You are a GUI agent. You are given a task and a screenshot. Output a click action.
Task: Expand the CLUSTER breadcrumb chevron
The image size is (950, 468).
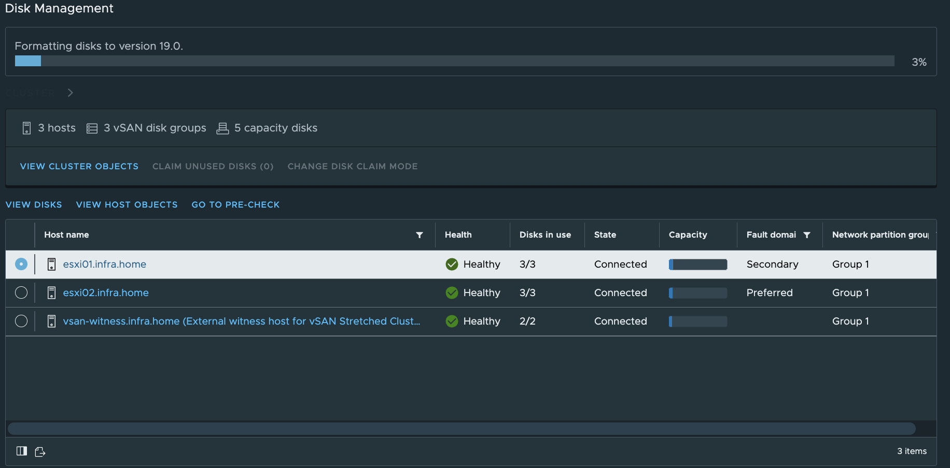(71, 92)
